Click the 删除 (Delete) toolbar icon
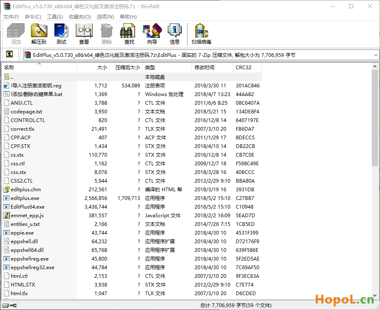The width and height of the screenshot is (380, 310). pyautogui.click(x=107, y=31)
